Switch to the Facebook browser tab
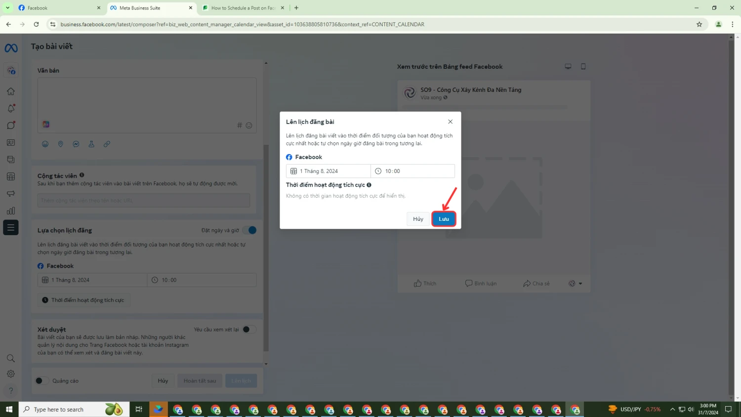The image size is (741, 417). pos(58,8)
